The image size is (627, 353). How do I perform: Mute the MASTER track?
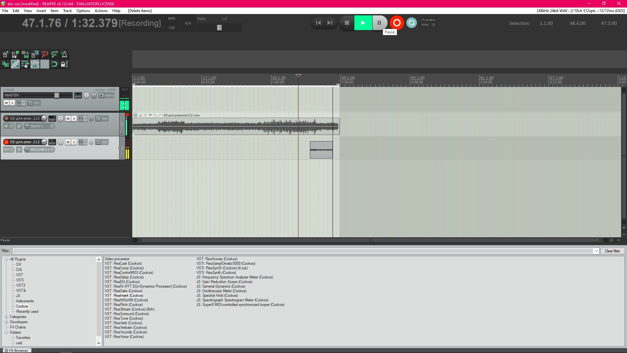(6, 103)
